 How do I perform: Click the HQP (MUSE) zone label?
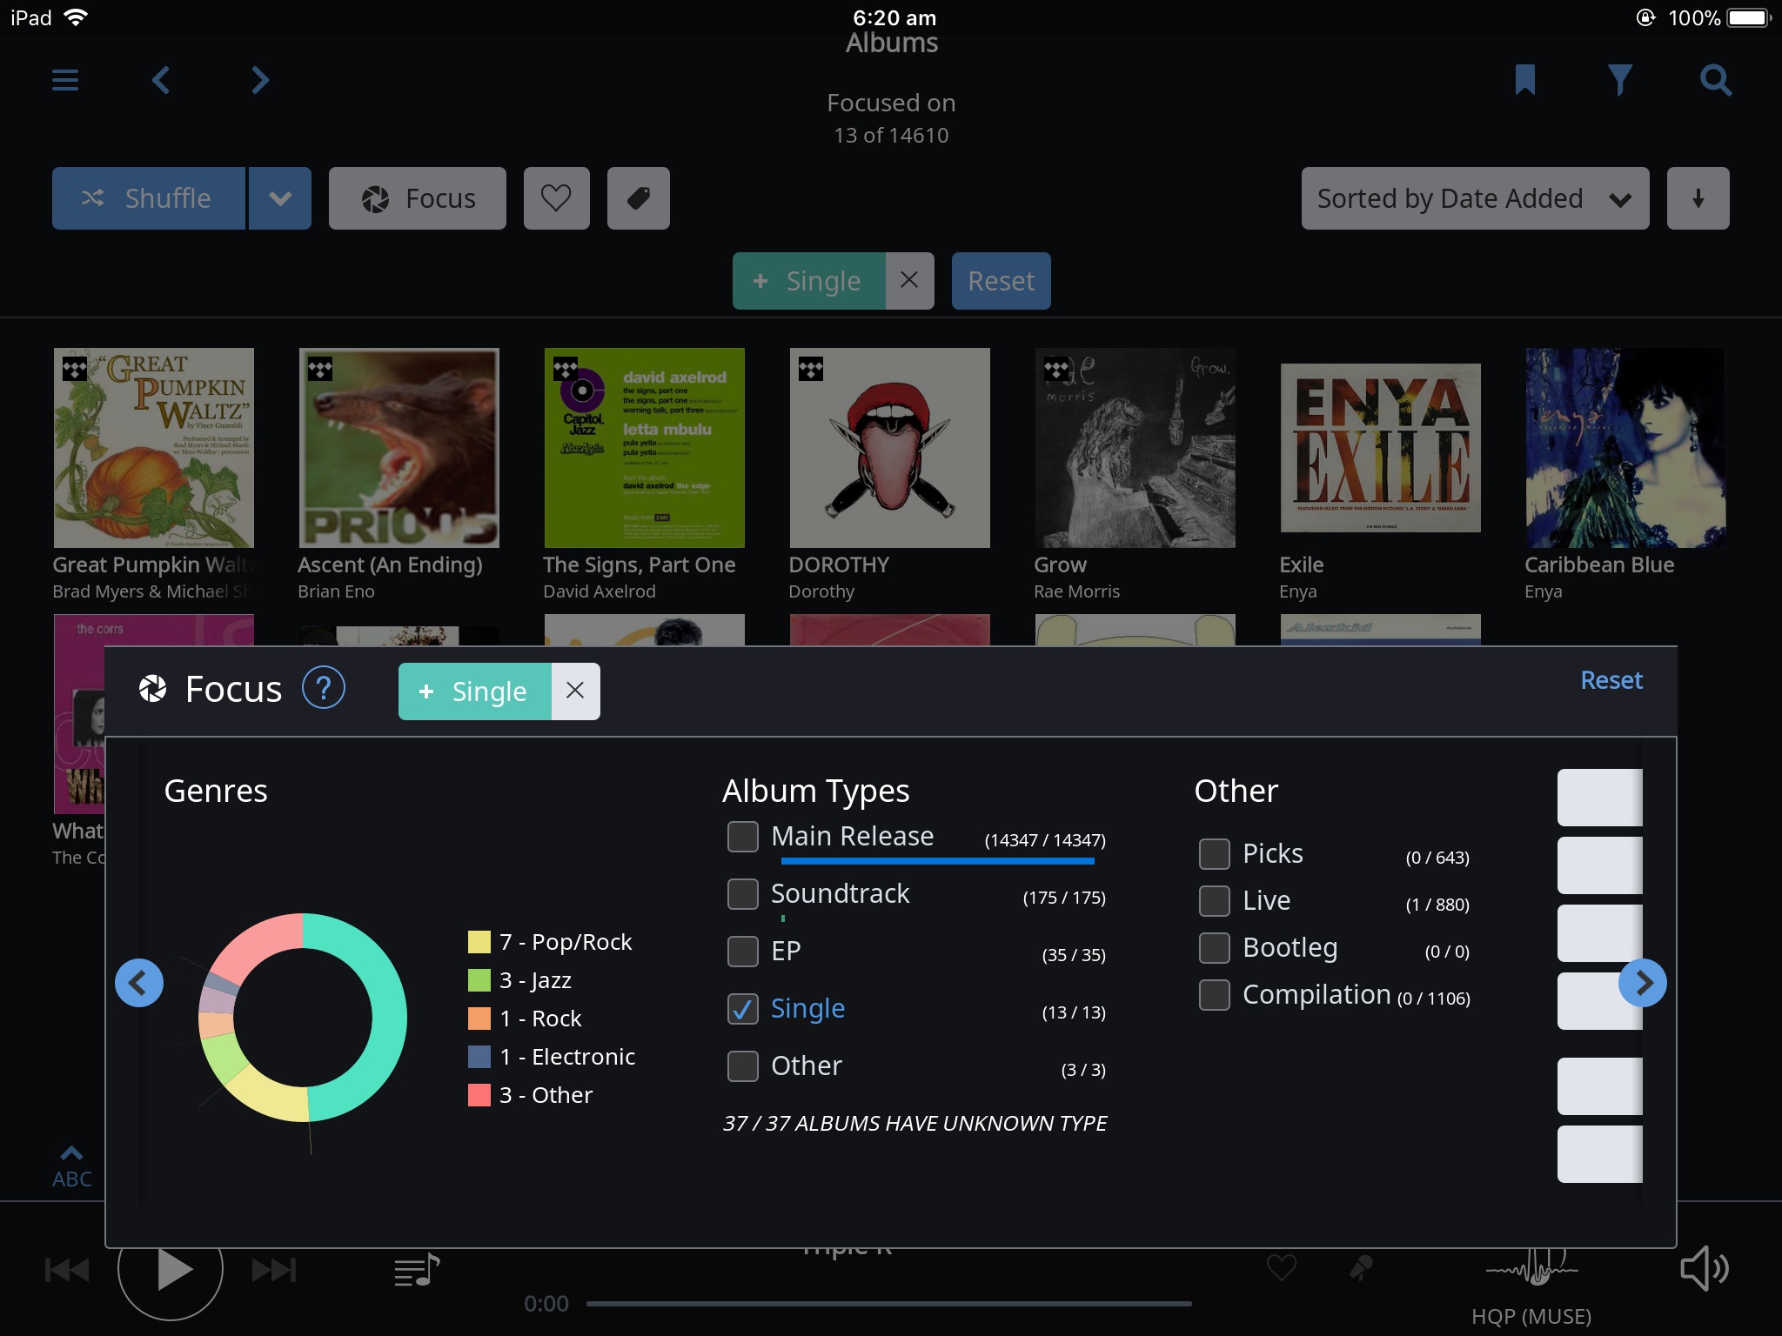coord(1531,1317)
